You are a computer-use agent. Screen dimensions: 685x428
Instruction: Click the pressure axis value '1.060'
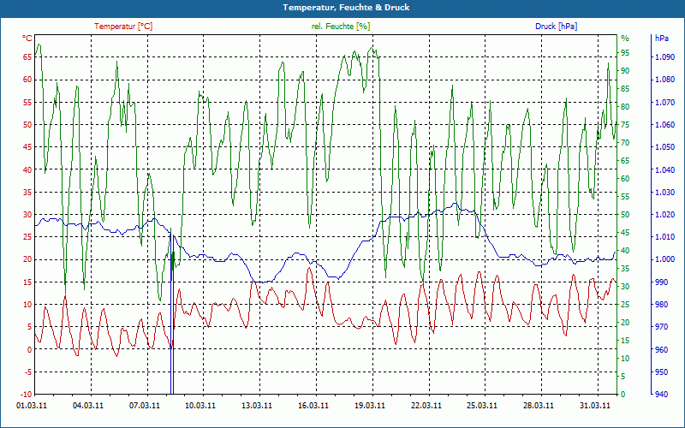click(665, 124)
